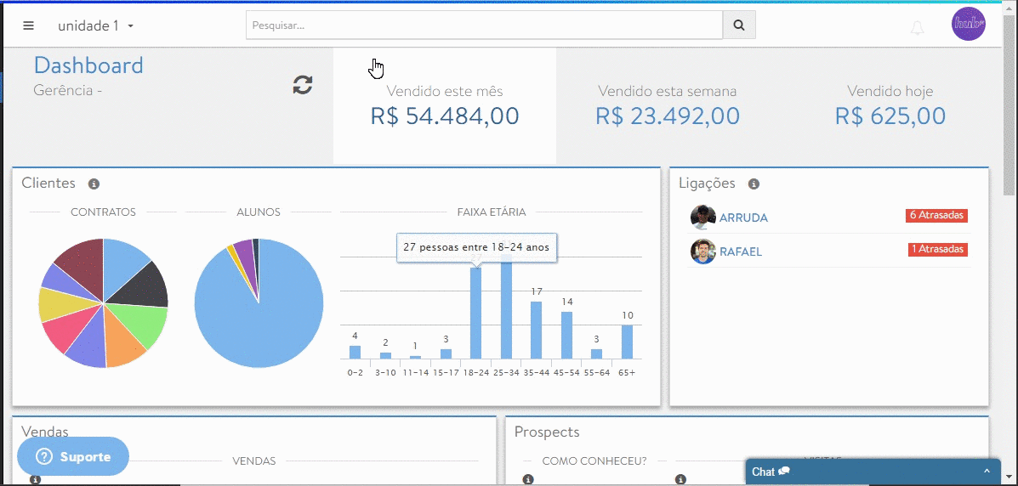Click the magnifier search button
The width and height of the screenshot is (1018, 486).
point(739,25)
